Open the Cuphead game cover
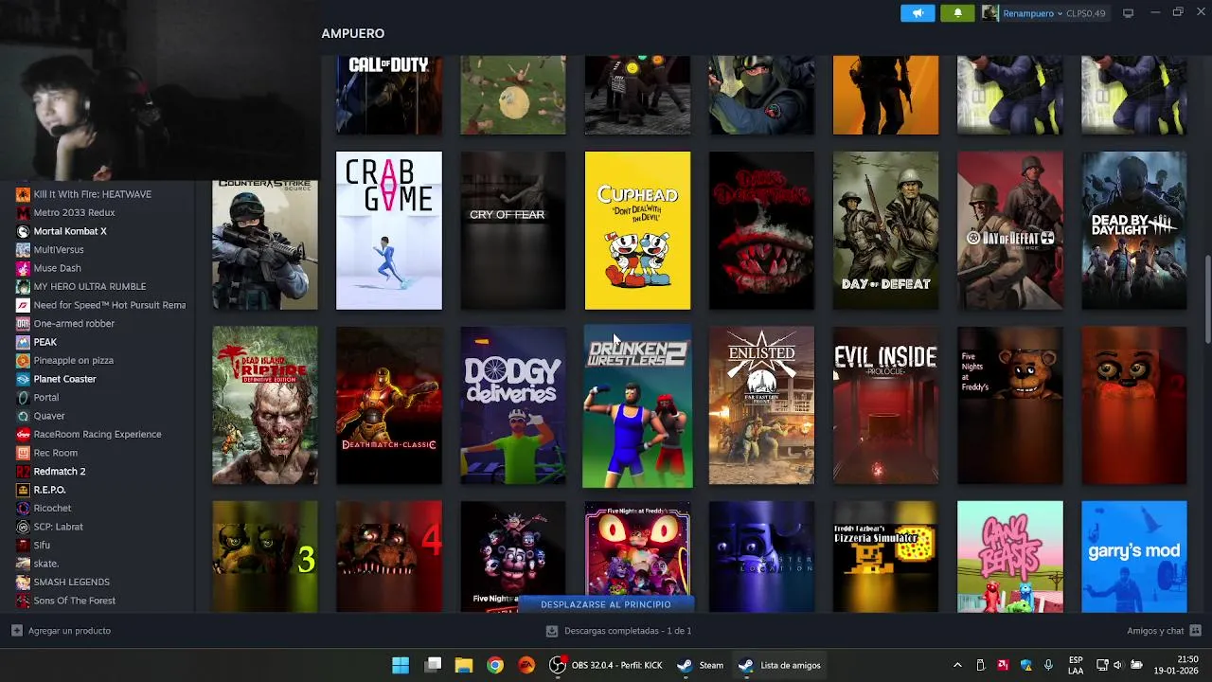The height and width of the screenshot is (682, 1212). (637, 230)
